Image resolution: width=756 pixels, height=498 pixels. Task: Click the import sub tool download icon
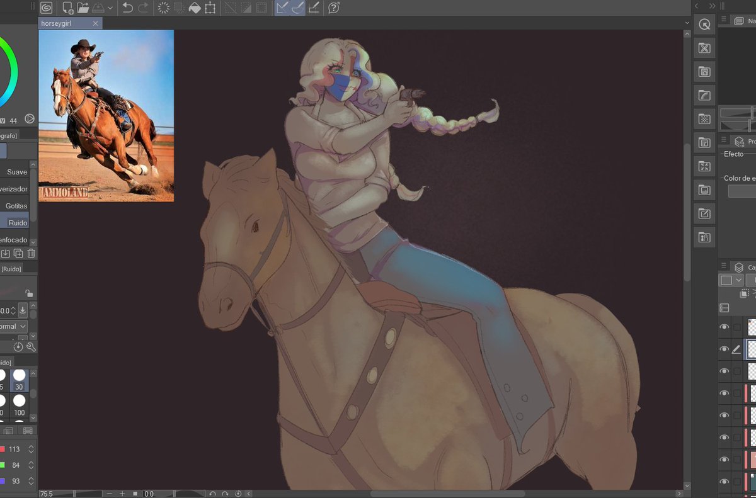pyautogui.click(x=5, y=254)
